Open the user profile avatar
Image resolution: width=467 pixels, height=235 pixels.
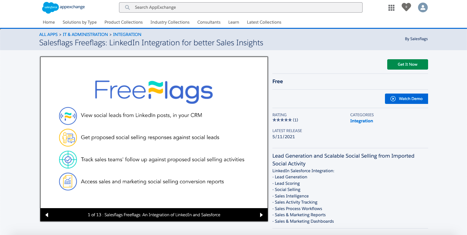pyautogui.click(x=423, y=7)
